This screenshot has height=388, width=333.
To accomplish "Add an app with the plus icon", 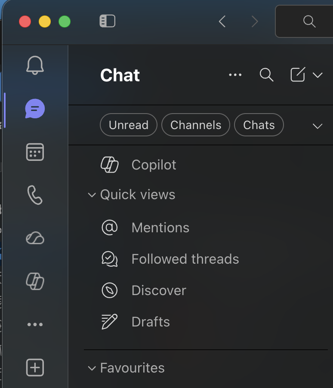I will click(35, 367).
